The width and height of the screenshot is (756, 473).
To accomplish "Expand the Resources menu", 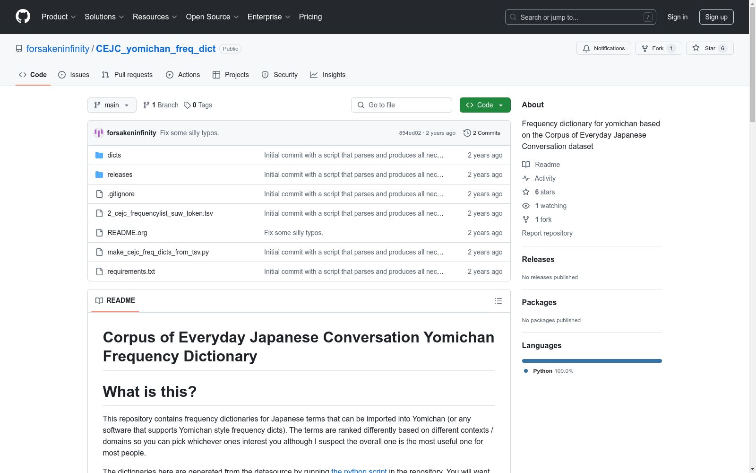I will pyautogui.click(x=155, y=17).
